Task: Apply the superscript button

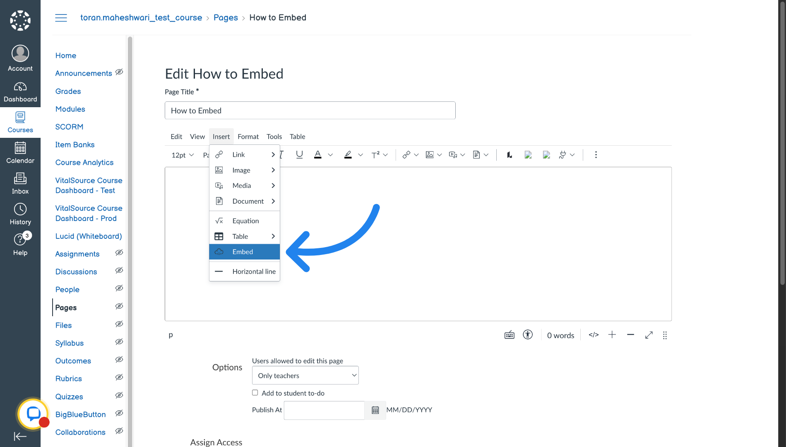Action: pos(375,155)
